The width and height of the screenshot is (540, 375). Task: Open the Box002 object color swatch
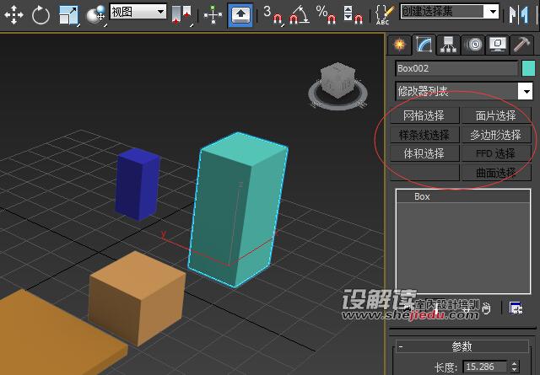(528, 68)
